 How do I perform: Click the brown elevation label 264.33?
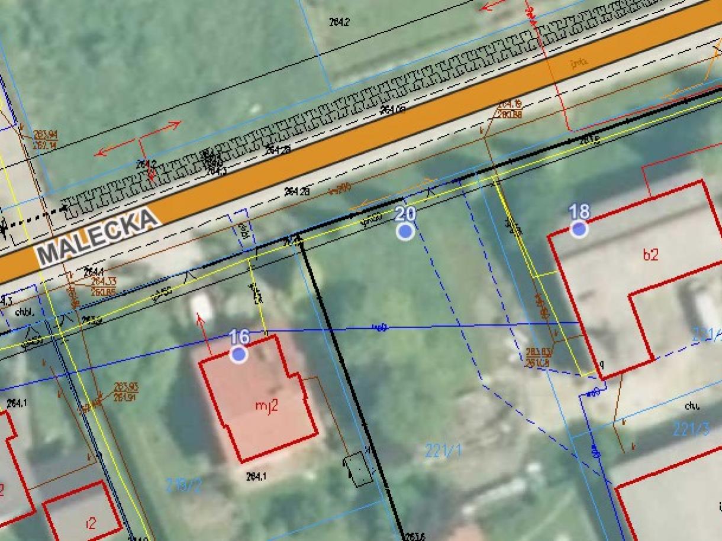pyautogui.click(x=103, y=281)
